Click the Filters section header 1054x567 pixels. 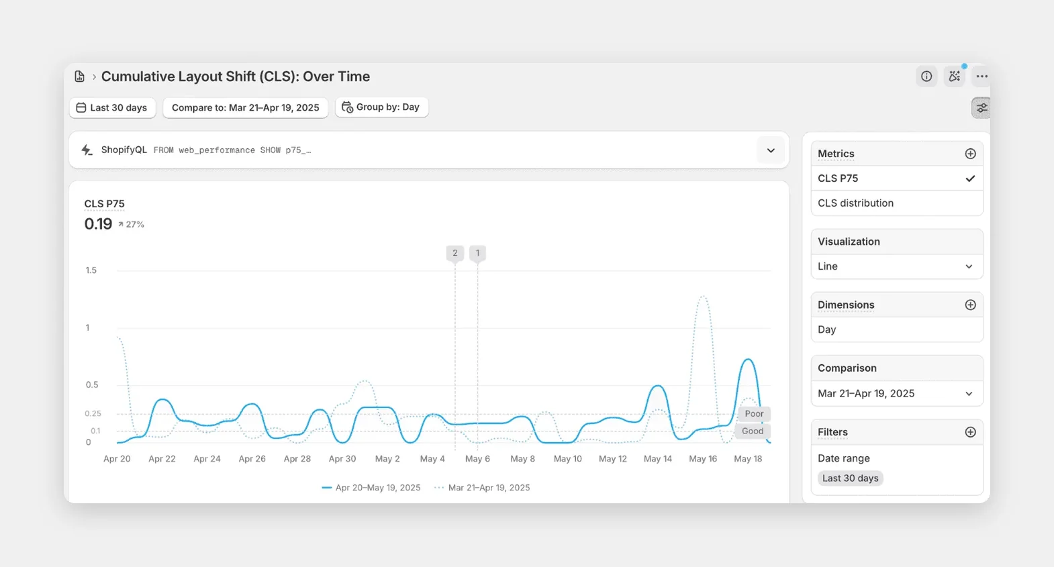(x=832, y=432)
